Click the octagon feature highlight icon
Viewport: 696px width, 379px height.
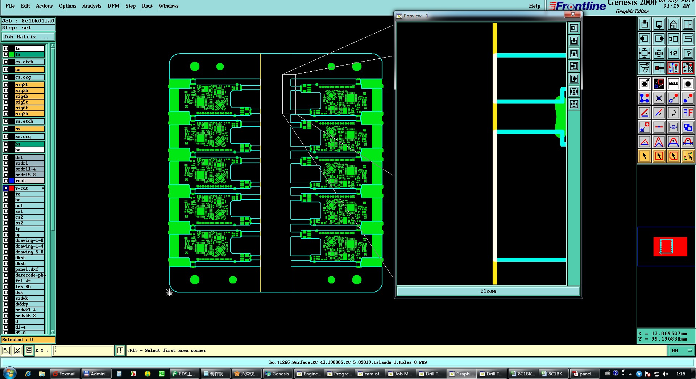pos(688,84)
